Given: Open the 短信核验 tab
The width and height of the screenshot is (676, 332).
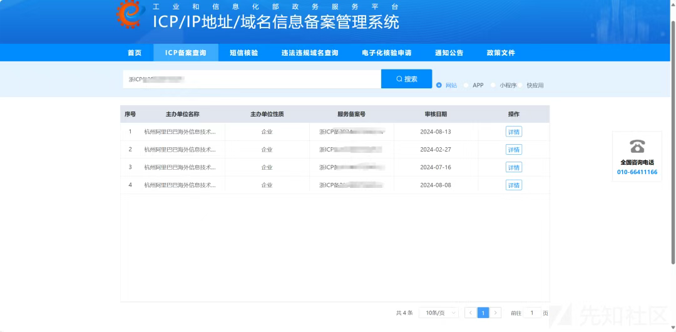Looking at the screenshot, I should 244,53.
